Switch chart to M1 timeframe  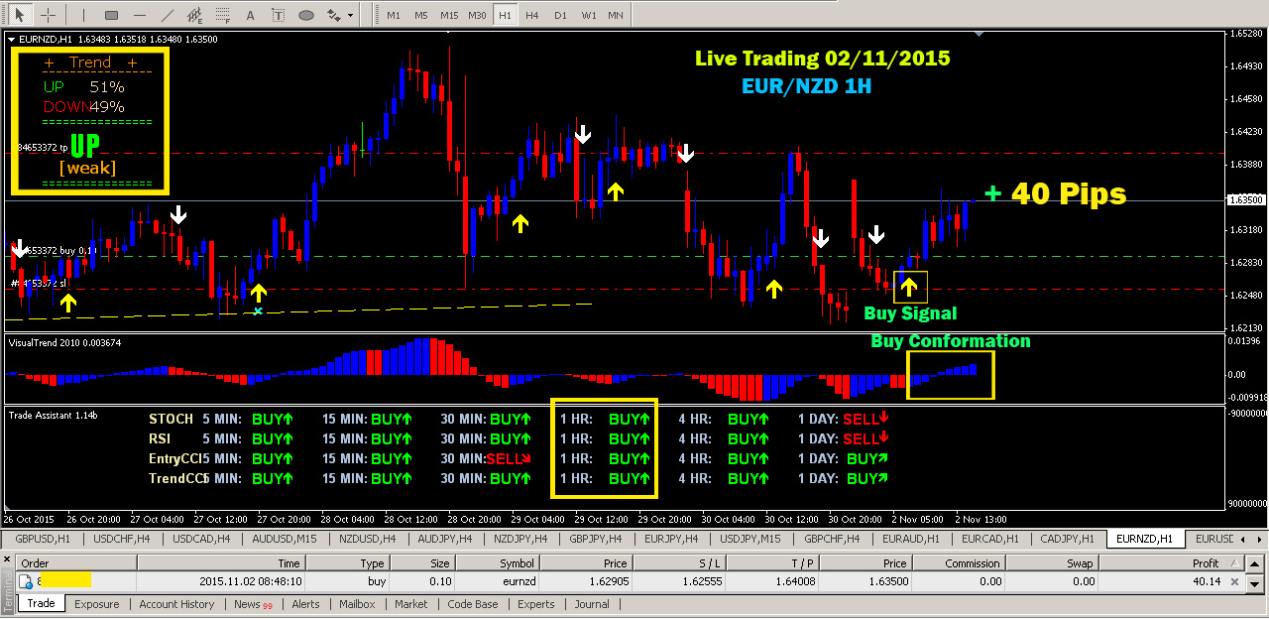(394, 15)
